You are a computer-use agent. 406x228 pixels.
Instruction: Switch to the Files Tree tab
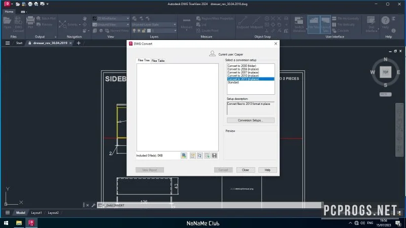144,60
